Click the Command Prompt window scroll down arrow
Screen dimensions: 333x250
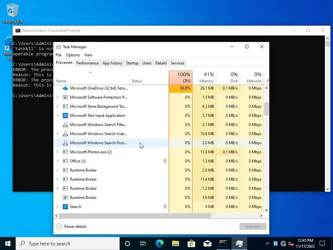[x=327, y=189]
